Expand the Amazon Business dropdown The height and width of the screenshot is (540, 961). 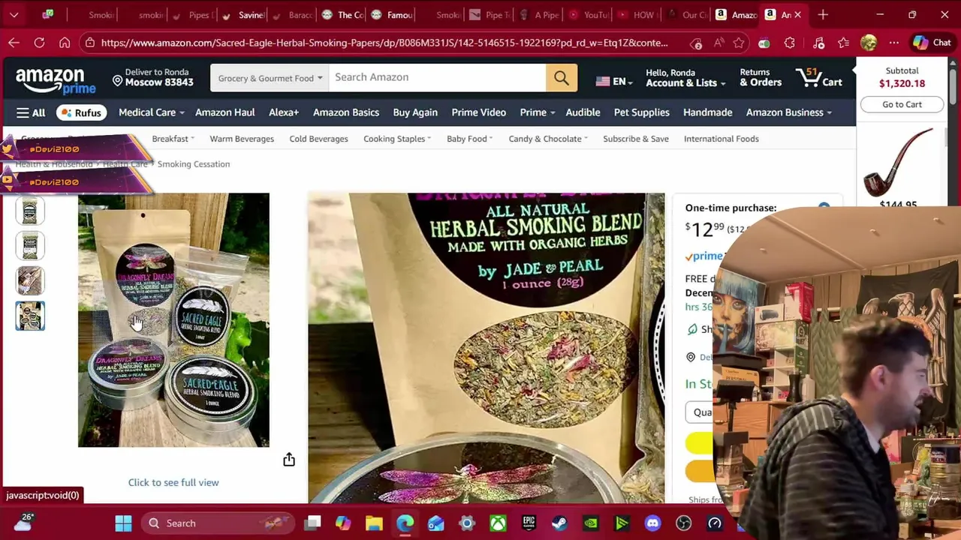788,112
